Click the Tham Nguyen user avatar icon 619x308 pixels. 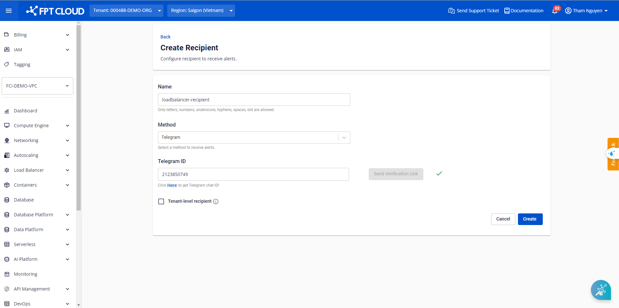tap(568, 11)
